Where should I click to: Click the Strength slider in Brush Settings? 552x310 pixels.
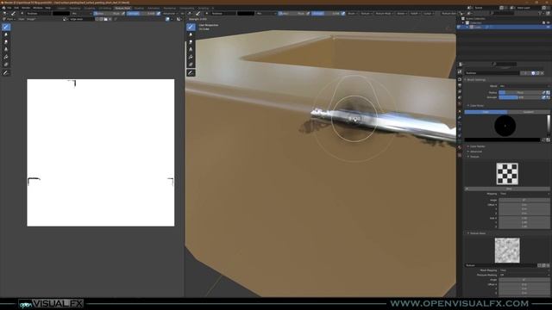[520, 97]
